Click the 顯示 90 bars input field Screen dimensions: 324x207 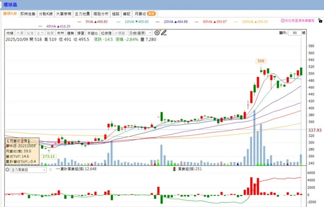point(295,33)
